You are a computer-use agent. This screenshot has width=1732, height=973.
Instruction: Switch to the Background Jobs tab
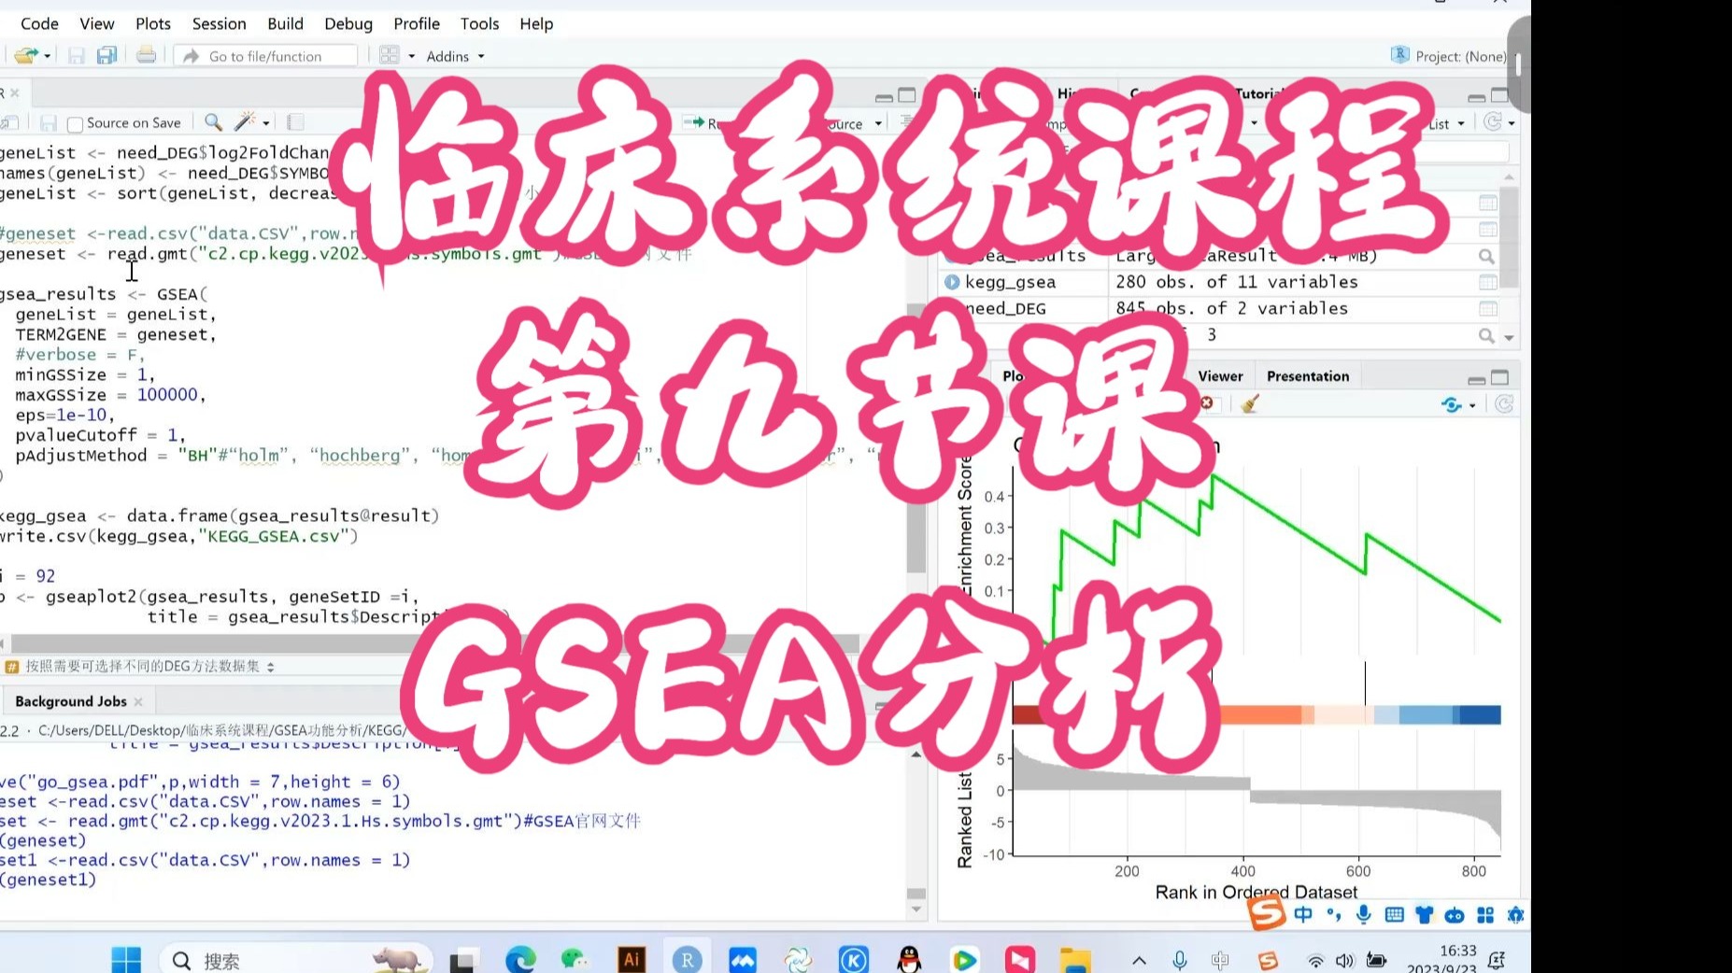pyautogui.click(x=73, y=700)
